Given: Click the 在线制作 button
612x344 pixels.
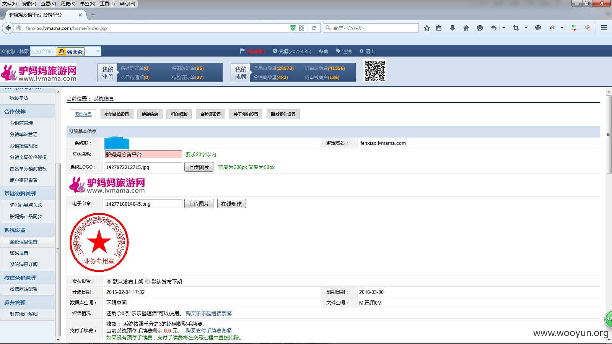Looking at the screenshot, I should coord(231,204).
